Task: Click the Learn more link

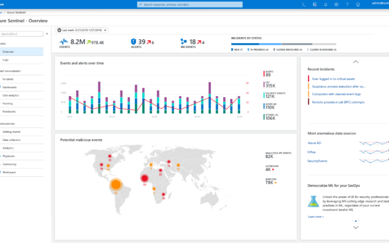Action: pyautogui.click(x=315, y=217)
